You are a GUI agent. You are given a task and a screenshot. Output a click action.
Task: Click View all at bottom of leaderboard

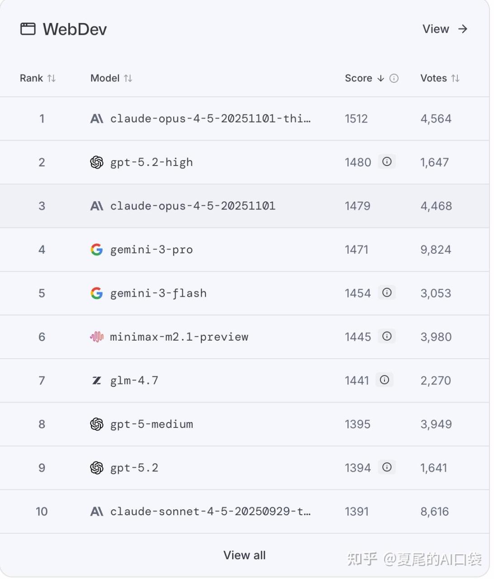pos(244,555)
